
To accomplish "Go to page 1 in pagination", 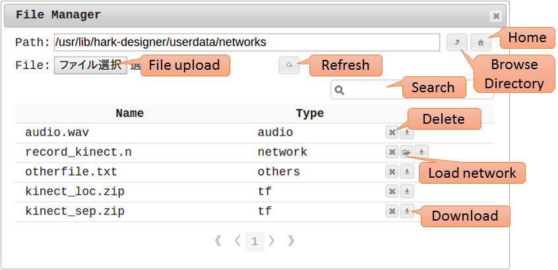I will (255, 242).
